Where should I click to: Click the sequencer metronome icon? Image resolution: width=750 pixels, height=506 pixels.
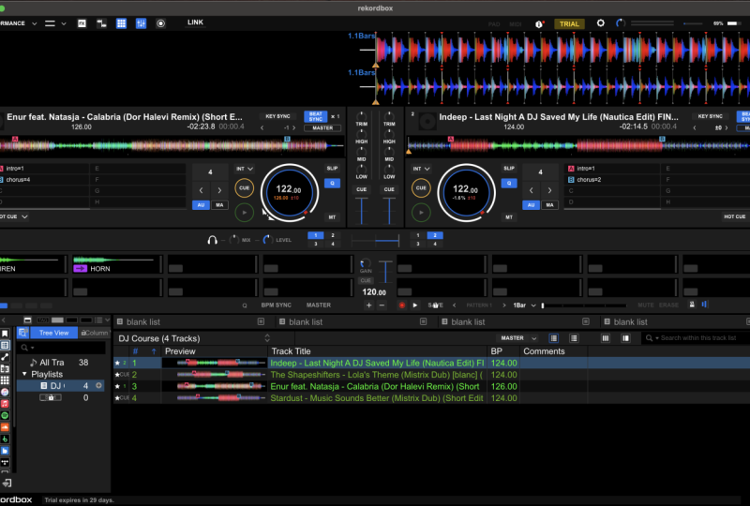(x=692, y=305)
